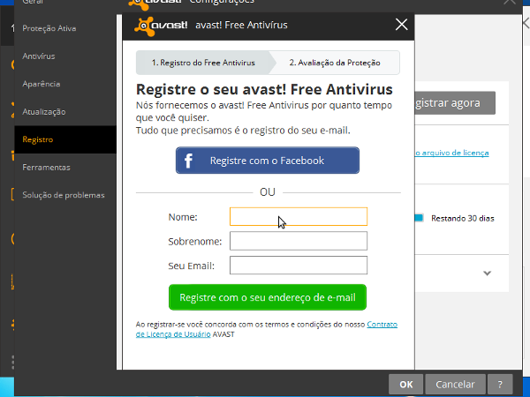Click the Restando 30 dias progress bar

click(x=419, y=218)
